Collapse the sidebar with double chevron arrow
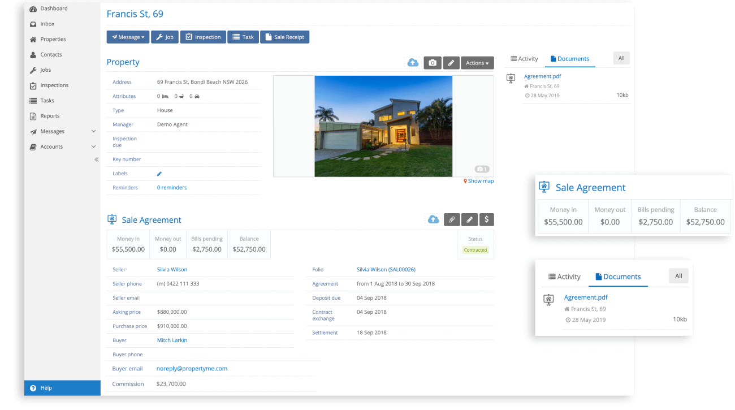The image size is (735, 410). [96, 159]
